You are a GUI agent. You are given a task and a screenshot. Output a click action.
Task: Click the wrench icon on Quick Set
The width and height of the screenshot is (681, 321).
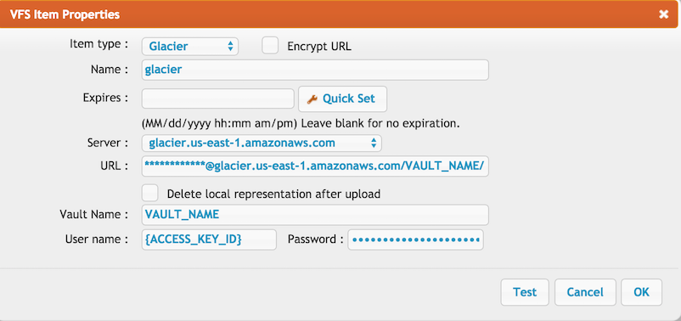click(312, 99)
